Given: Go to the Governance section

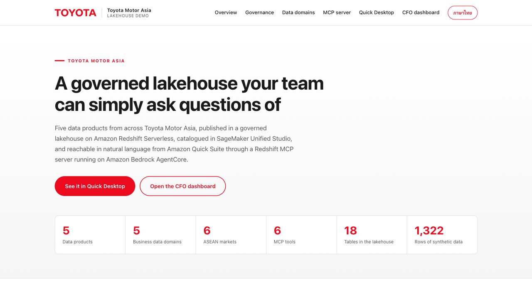Looking at the screenshot, I should (x=259, y=12).
